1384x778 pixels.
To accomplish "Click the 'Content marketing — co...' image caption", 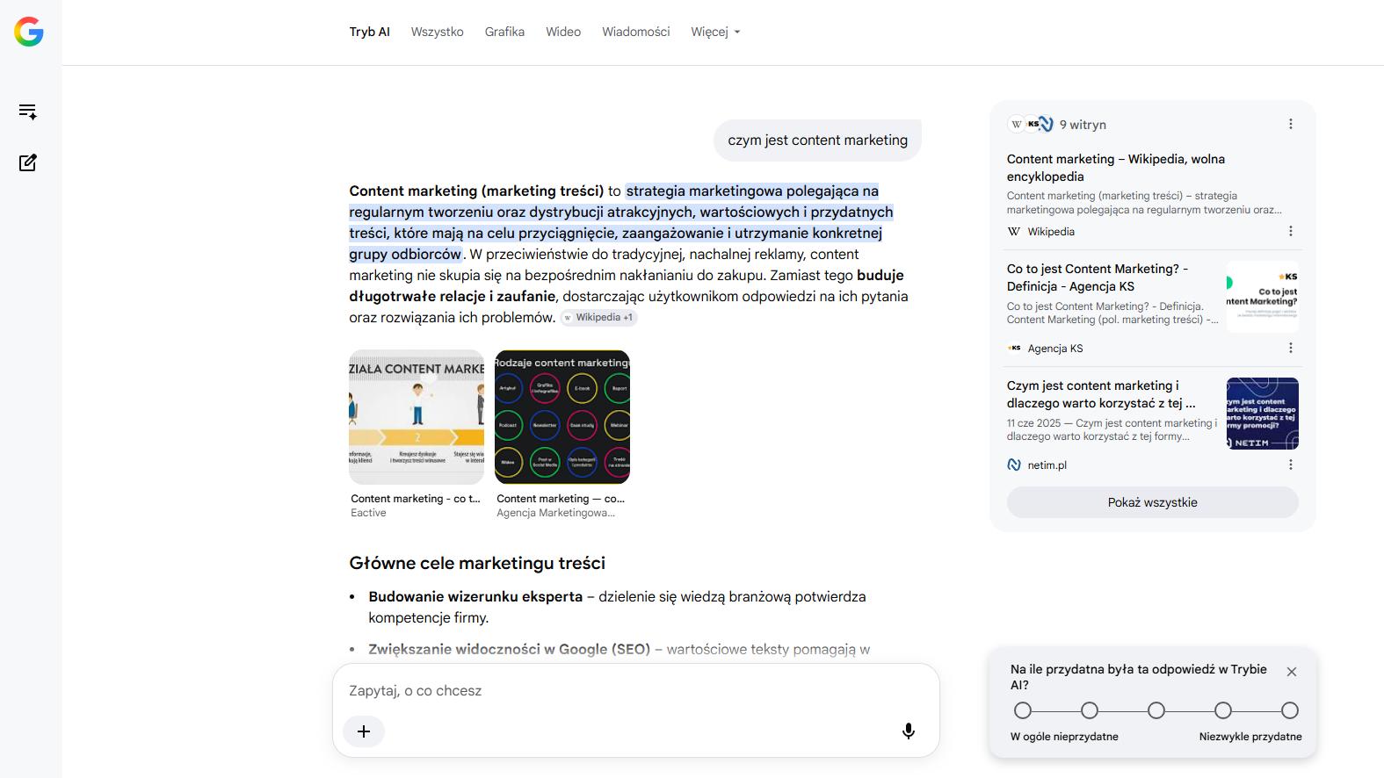I will click(561, 499).
